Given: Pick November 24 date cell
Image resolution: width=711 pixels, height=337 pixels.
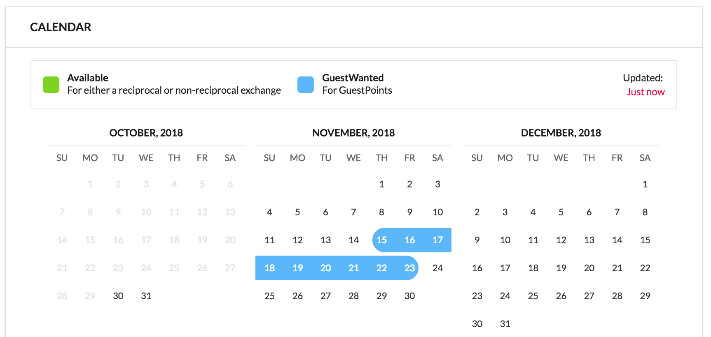Looking at the screenshot, I should pos(437,268).
